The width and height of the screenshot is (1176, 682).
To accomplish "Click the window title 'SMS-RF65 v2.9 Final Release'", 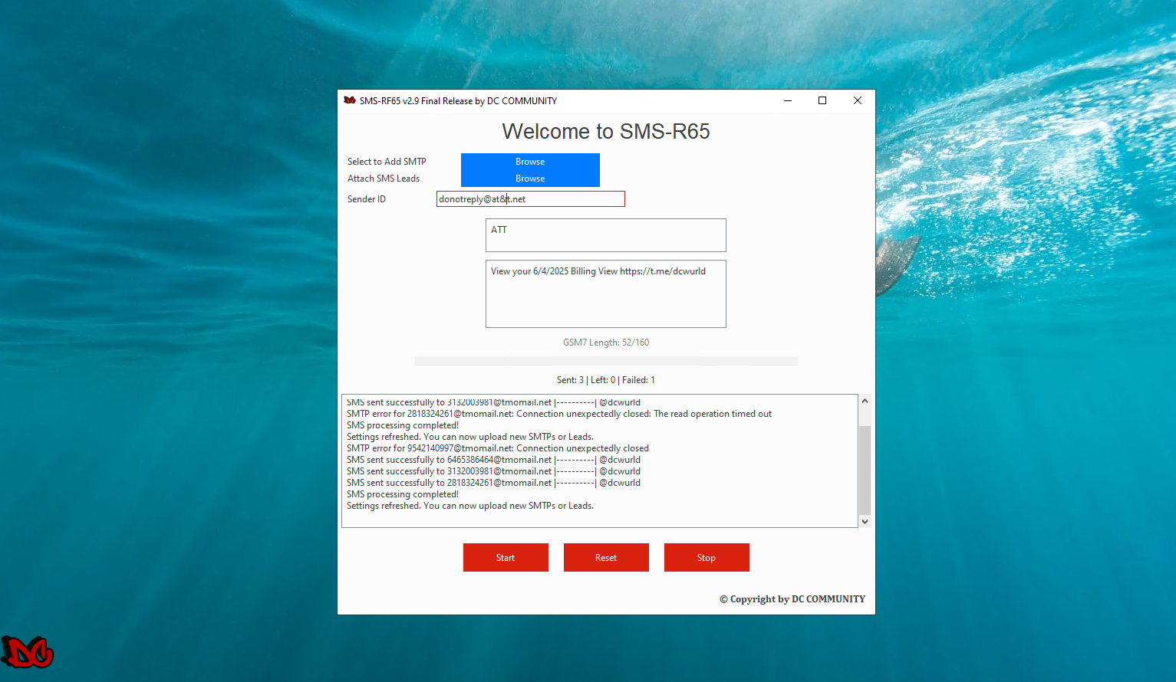I will tap(458, 100).
